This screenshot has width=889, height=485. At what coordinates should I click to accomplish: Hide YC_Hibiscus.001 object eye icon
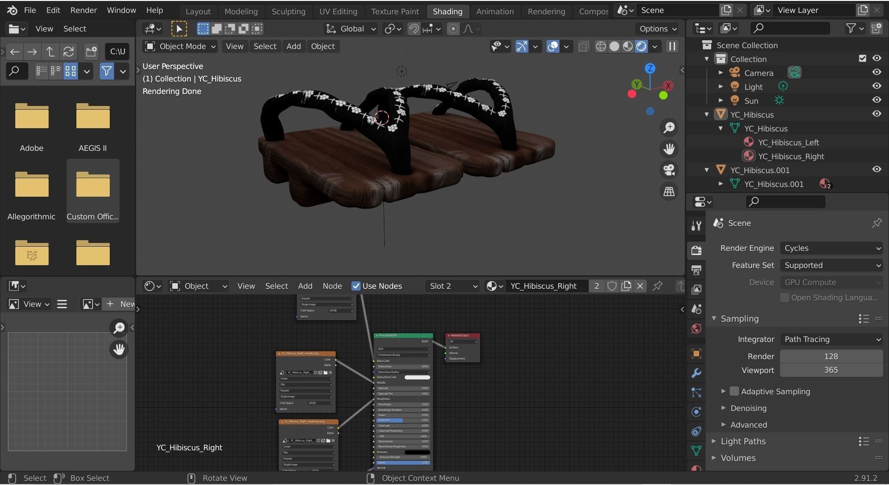pyautogui.click(x=876, y=169)
